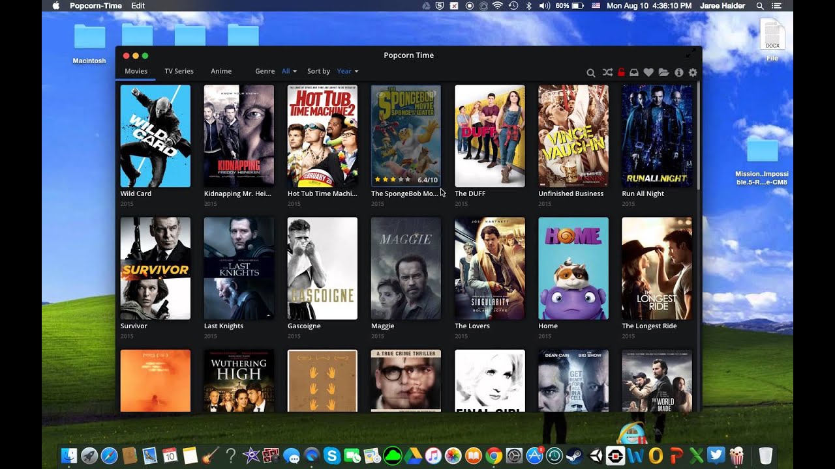
Task: Open The DUFF movie poster
Action: point(489,136)
